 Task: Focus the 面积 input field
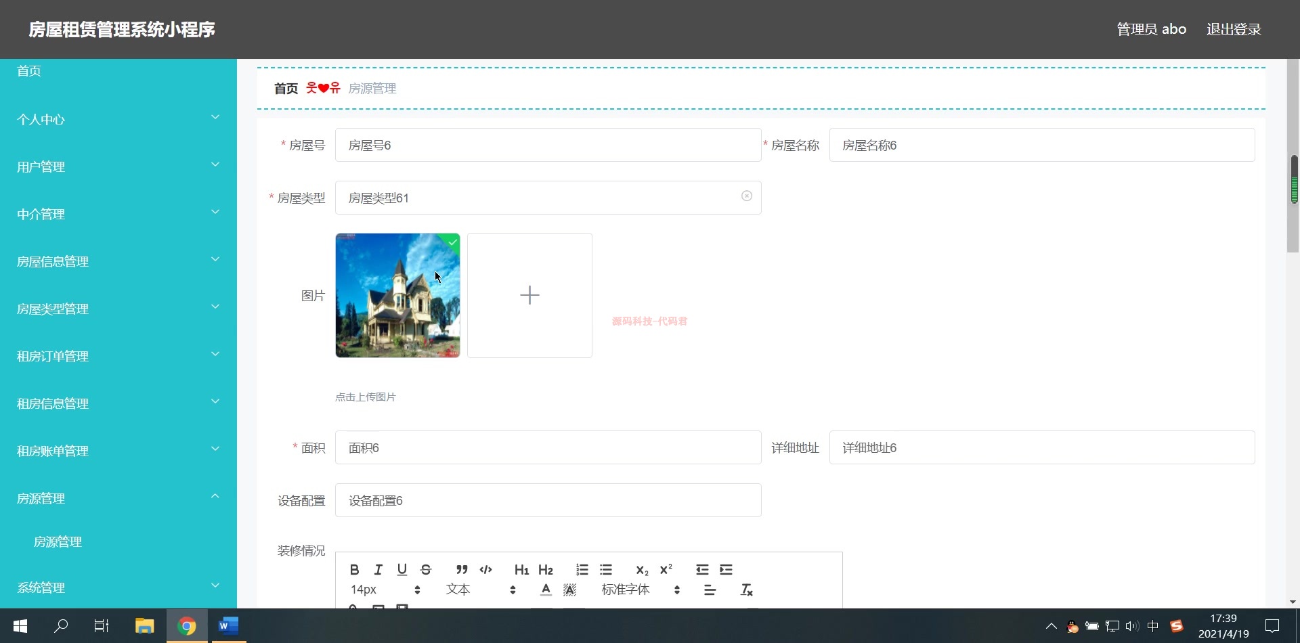point(548,447)
